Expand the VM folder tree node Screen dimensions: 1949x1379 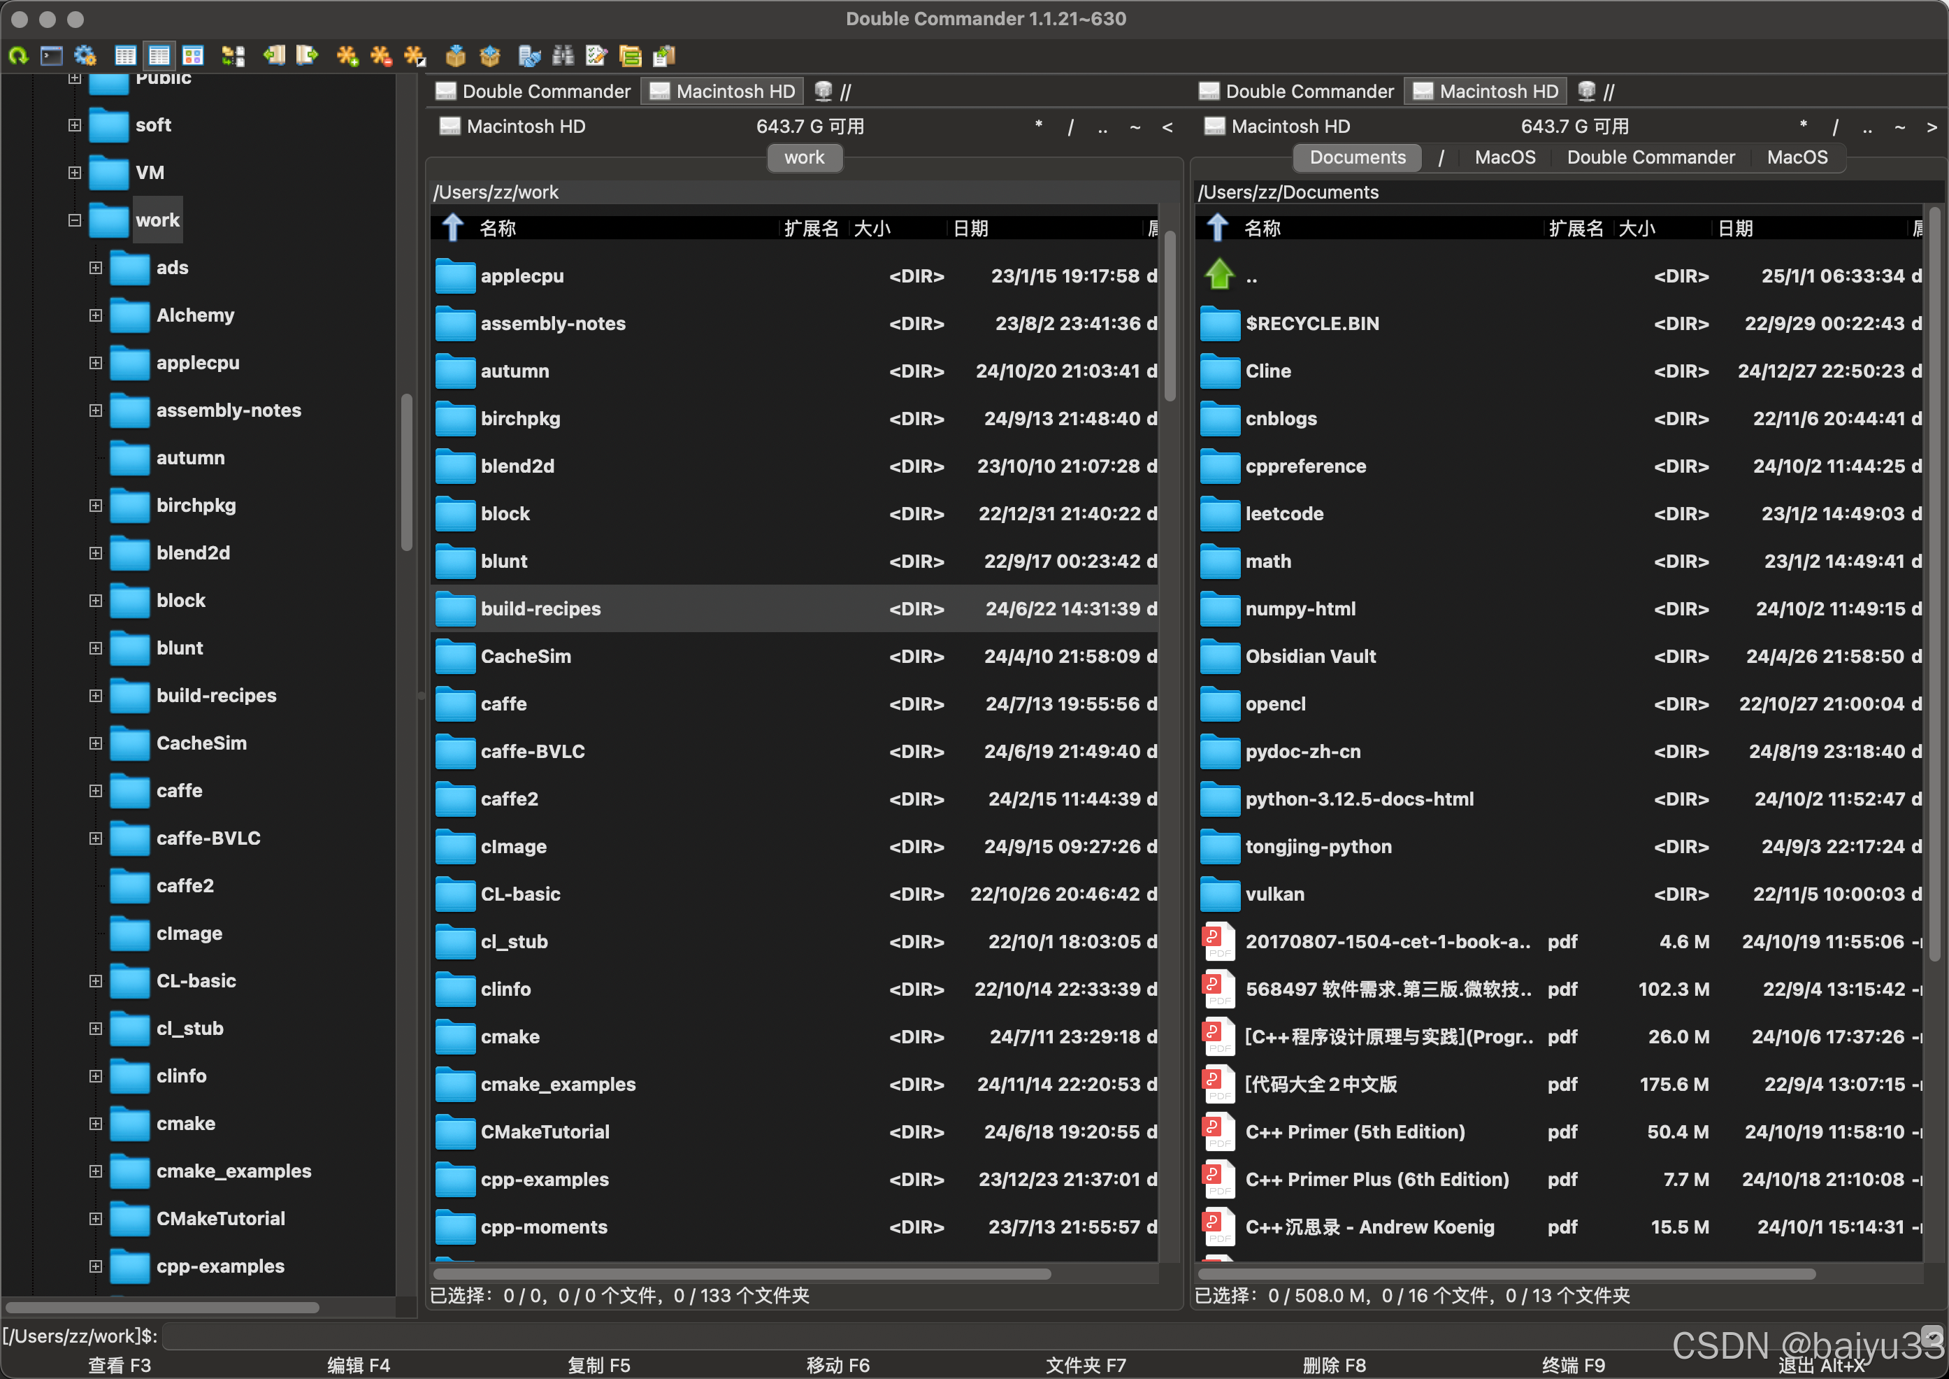pos(75,172)
